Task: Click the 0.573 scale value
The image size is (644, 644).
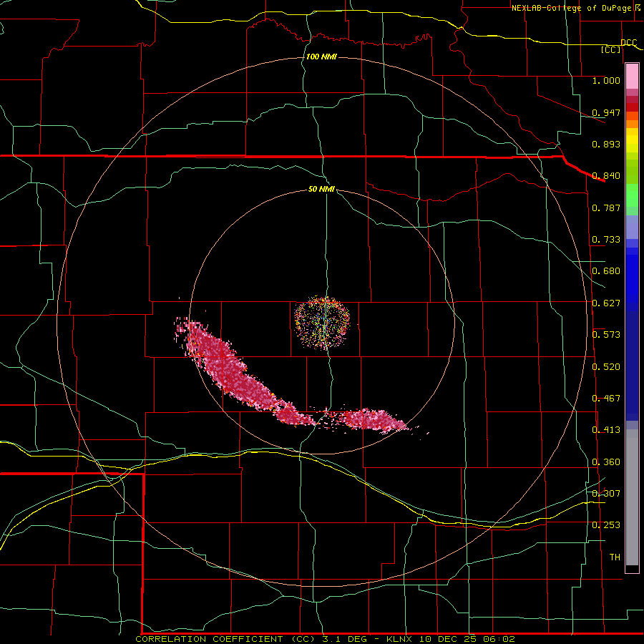Action: coord(606,335)
